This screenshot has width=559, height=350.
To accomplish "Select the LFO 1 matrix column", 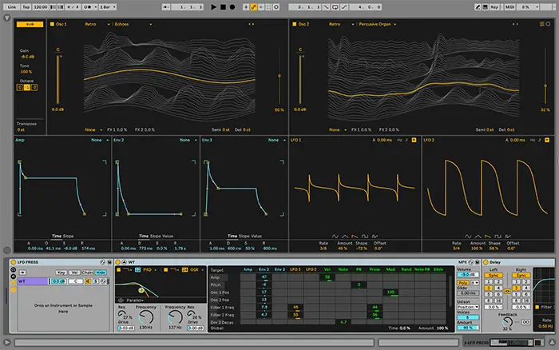I will point(295,269).
